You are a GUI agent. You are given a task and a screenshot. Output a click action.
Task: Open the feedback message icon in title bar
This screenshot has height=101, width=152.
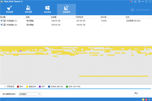(131, 2)
